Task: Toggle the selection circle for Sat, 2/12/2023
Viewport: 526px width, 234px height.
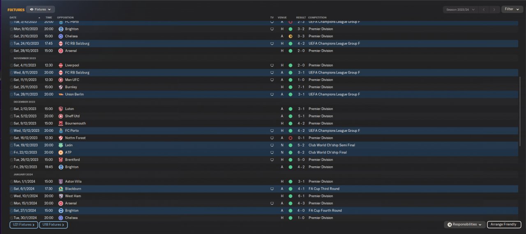Action: 12,109
